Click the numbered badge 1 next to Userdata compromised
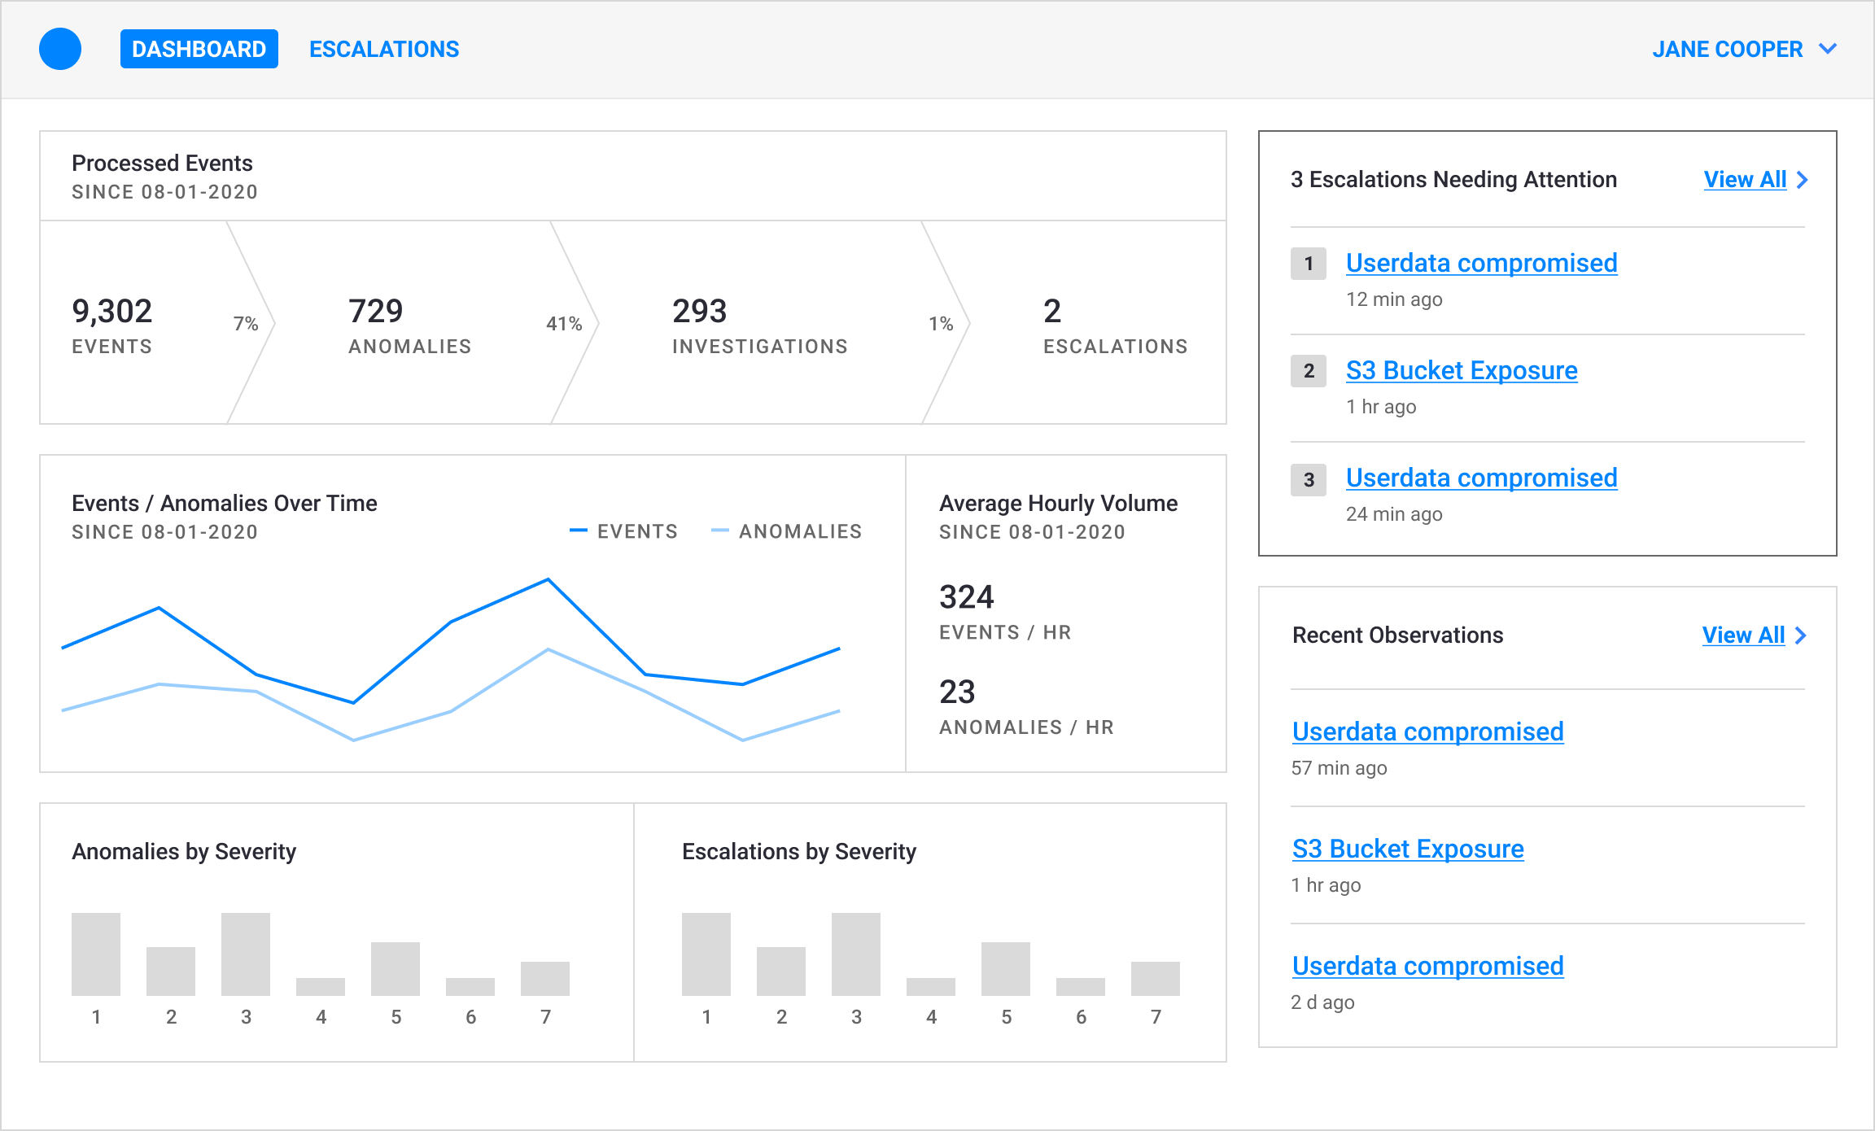 [1309, 264]
